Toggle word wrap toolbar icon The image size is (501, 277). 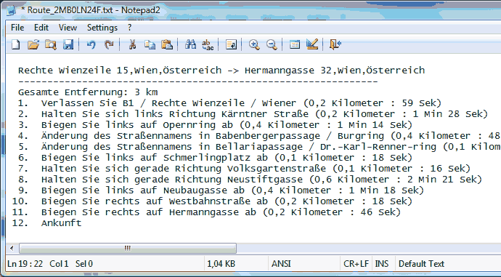point(231,44)
